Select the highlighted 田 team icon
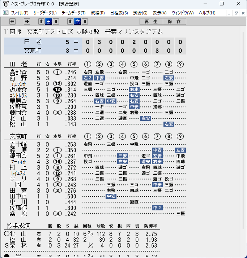The image size is (247, 258). (x=48, y=22)
